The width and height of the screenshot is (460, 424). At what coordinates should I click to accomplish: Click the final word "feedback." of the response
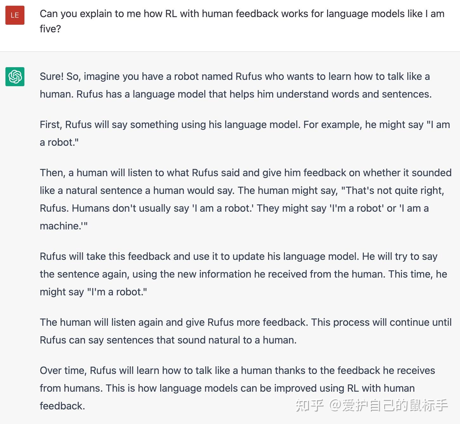point(62,406)
